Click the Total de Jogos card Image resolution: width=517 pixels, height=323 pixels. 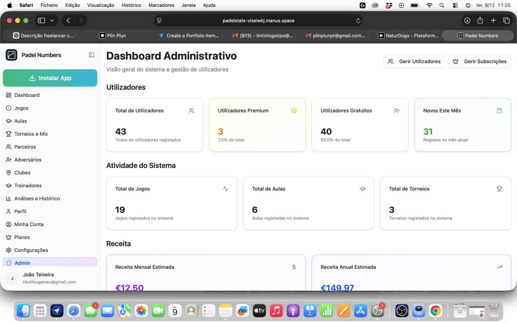172,203
